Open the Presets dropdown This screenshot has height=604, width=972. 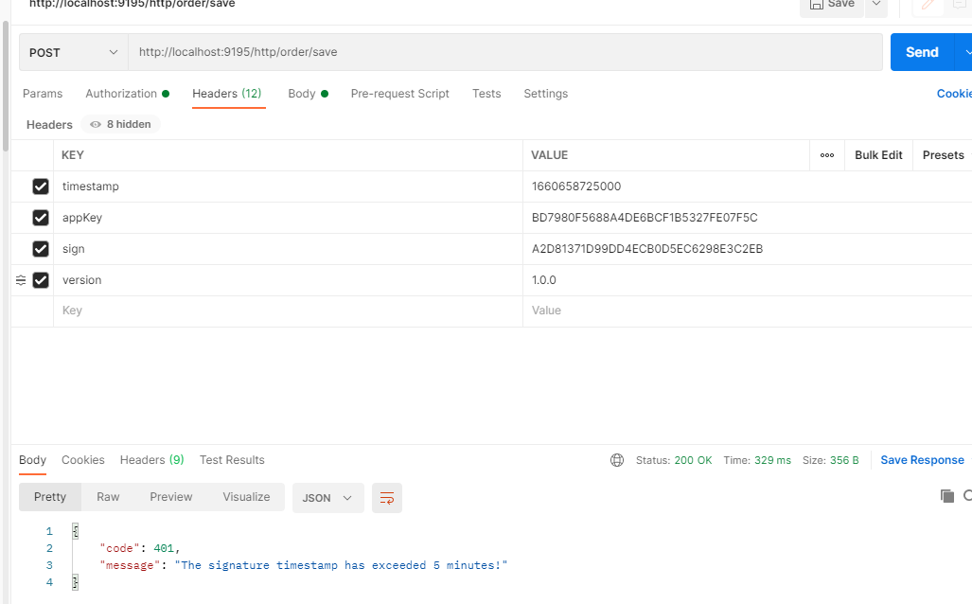pyautogui.click(x=943, y=155)
